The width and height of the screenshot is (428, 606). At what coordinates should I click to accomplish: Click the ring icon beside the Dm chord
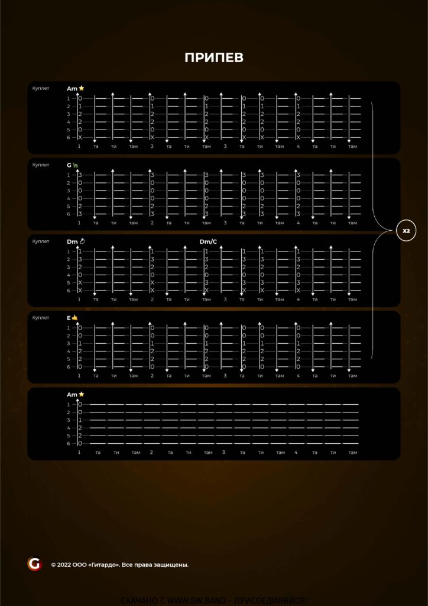pos(82,241)
